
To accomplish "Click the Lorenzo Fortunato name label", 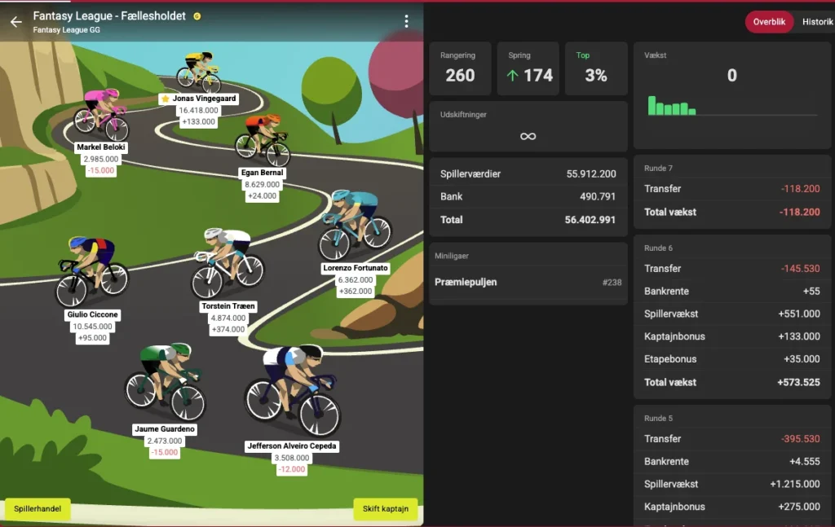I will 356,268.
